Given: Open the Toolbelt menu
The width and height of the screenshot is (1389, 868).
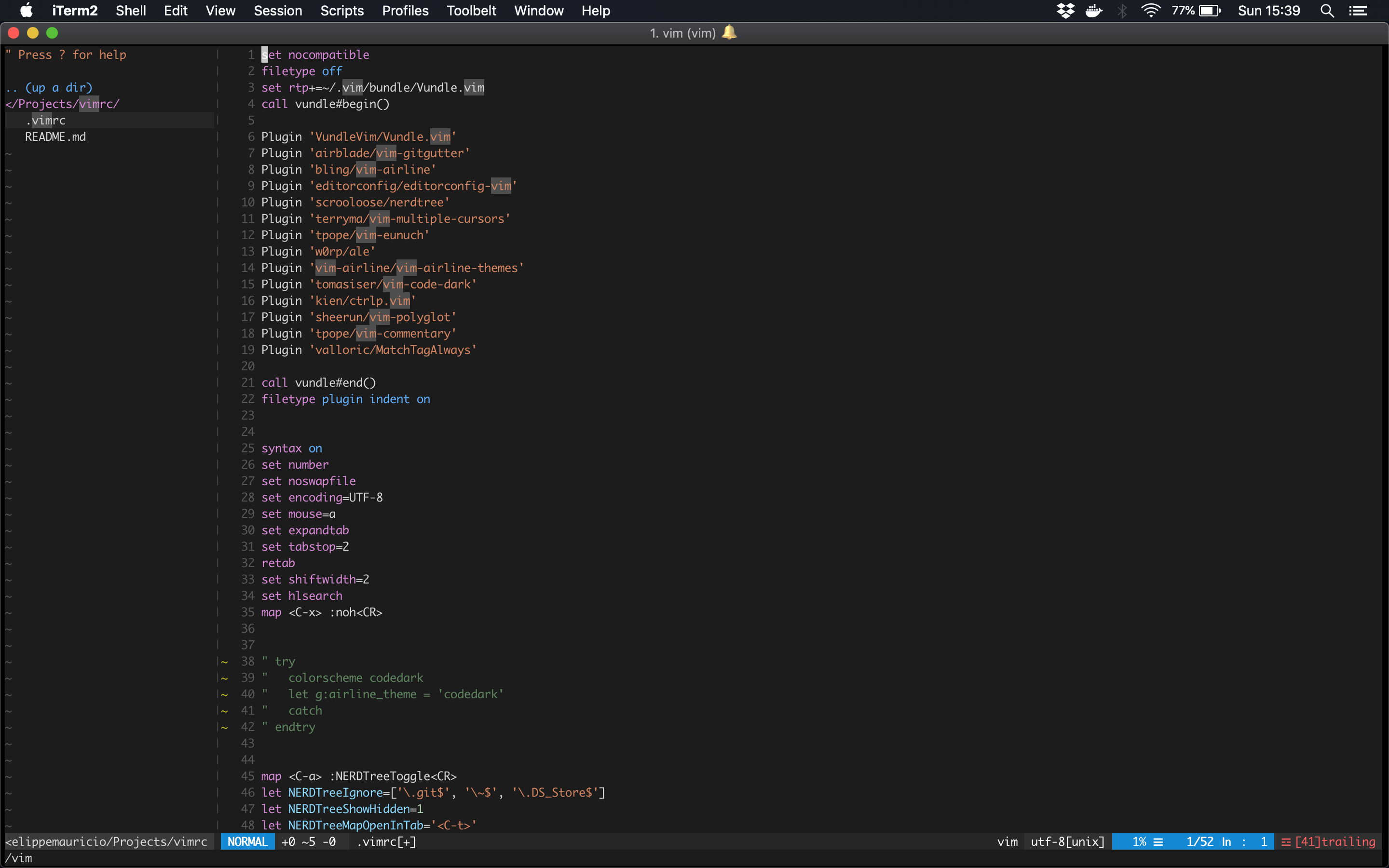Looking at the screenshot, I should point(471,11).
